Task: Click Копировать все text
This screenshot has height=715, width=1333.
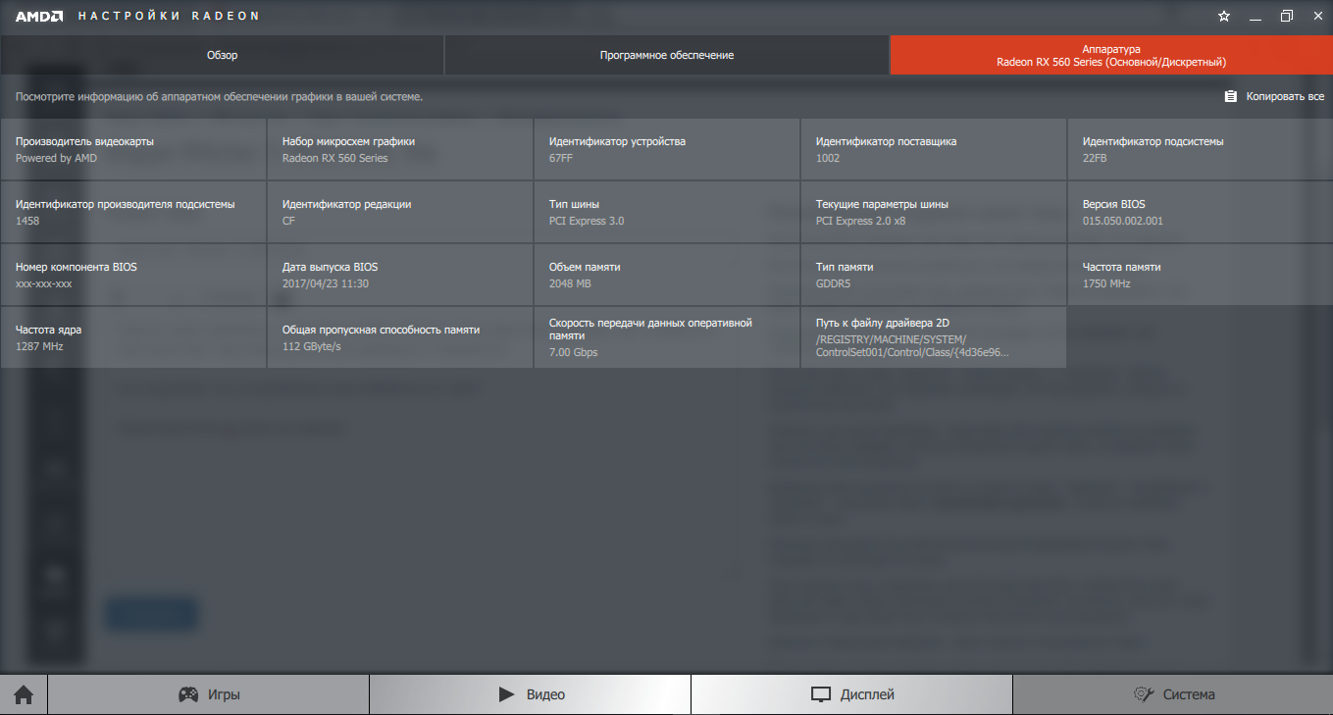Action: [x=1285, y=97]
